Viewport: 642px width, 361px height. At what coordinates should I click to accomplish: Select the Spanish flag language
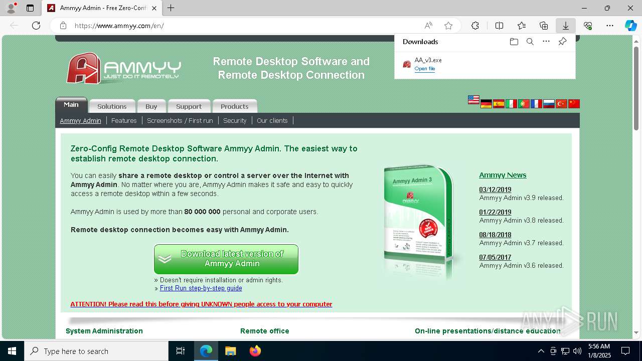pos(499,104)
